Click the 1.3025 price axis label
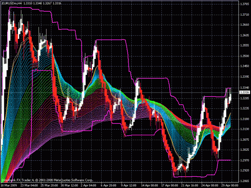251x188 pixels. click(245, 150)
